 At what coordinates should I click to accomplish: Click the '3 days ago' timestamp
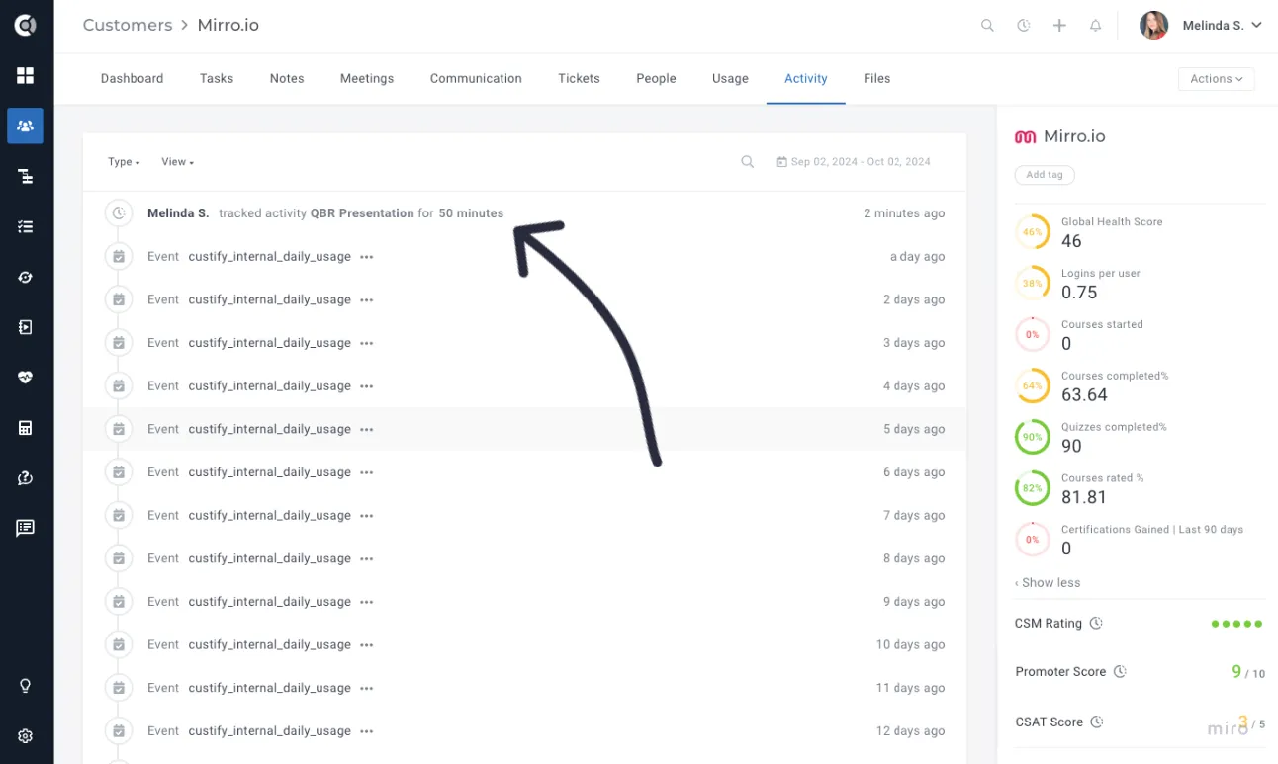pyautogui.click(x=914, y=343)
